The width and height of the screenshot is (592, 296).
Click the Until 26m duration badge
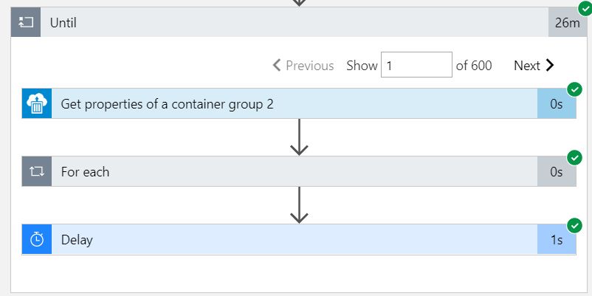pos(567,23)
